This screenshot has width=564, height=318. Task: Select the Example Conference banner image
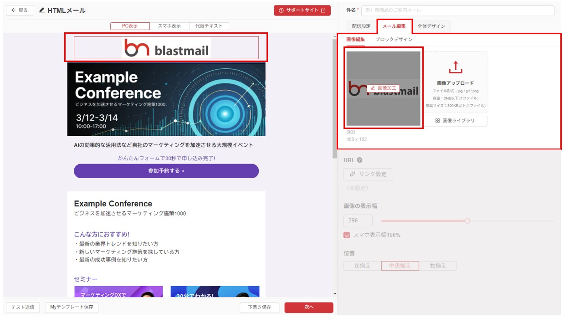pos(166,99)
